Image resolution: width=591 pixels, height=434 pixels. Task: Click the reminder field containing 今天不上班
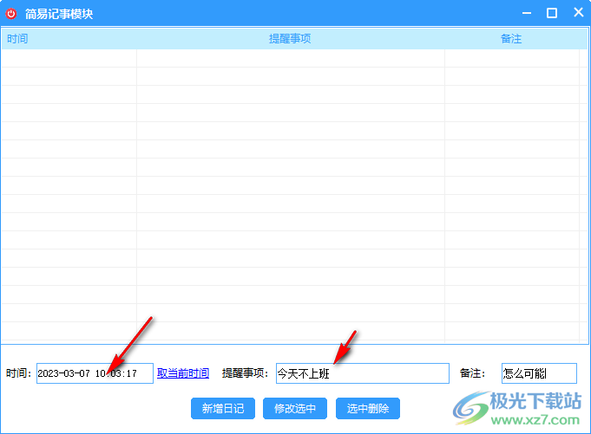[362, 373]
